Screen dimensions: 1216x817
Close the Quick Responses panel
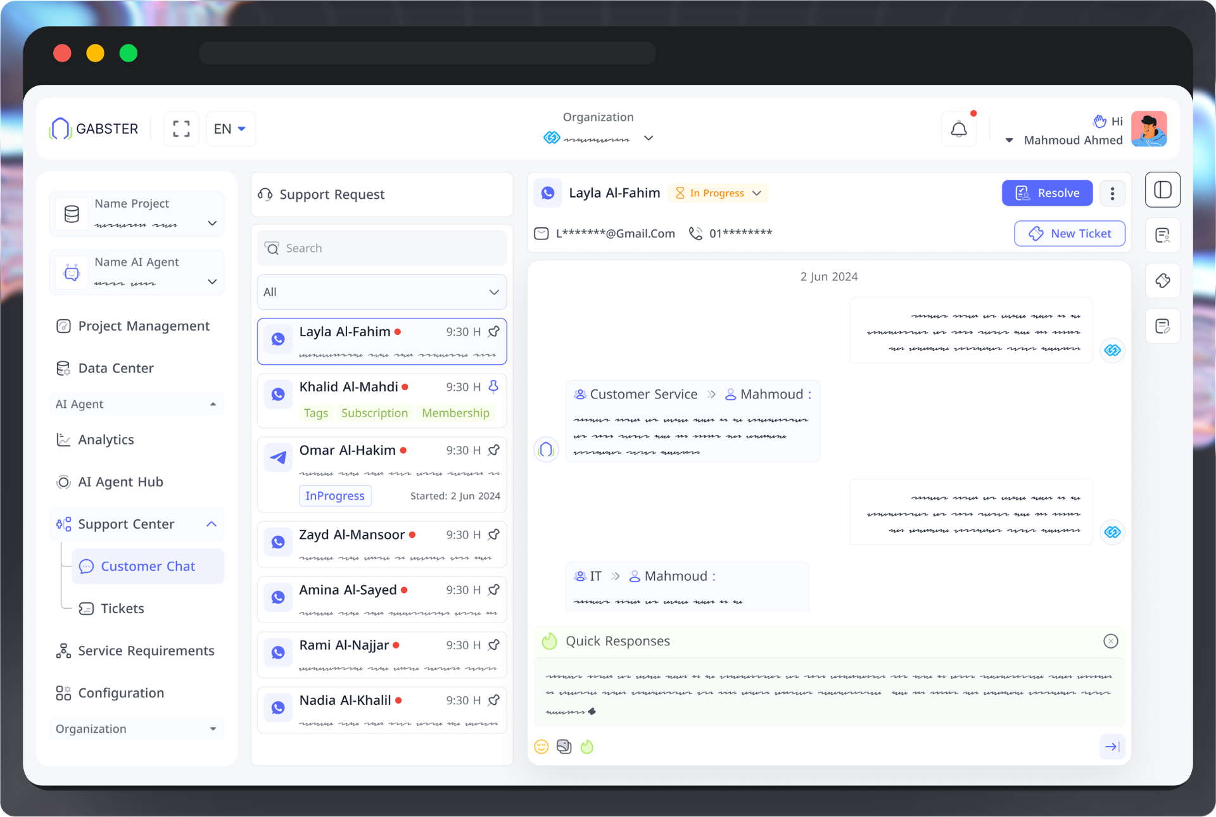coord(1110,641)
